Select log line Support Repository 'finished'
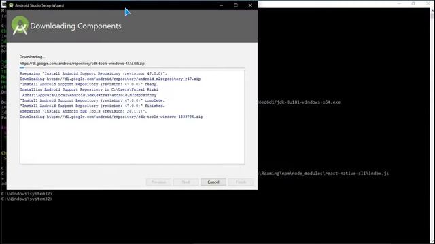This screenshot has width=435, height=244. click(x=92, y=106)
